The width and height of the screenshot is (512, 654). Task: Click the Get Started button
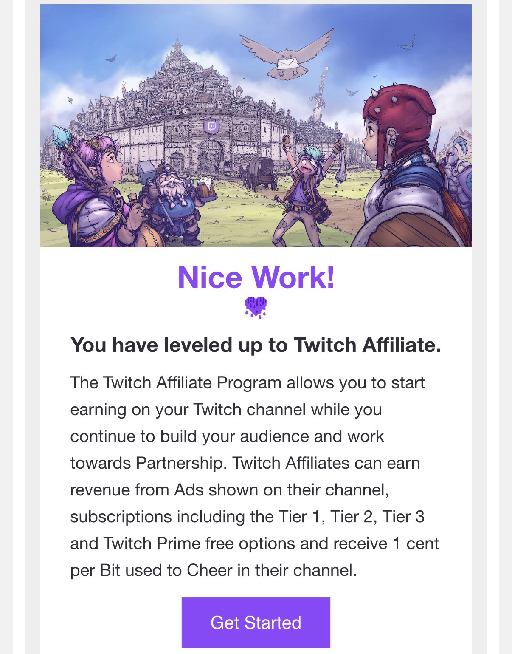pos(256,623)
